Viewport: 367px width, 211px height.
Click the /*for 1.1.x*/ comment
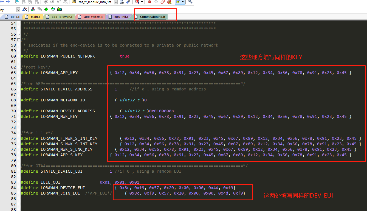[37, 133]
